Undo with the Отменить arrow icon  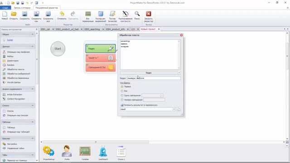(x=62, y=15)
